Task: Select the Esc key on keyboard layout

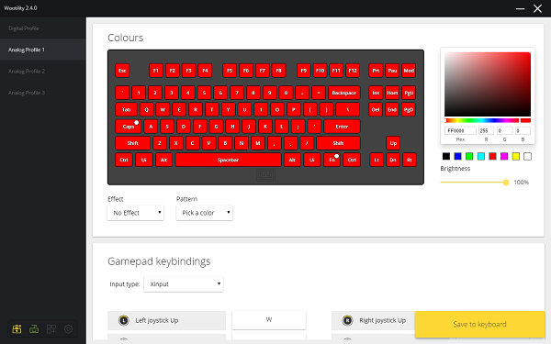Action: tap(122, 71)
